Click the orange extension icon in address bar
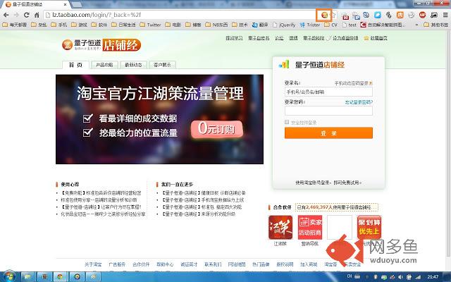Screen dimensions: 451x282 click(x=324, y=15)
